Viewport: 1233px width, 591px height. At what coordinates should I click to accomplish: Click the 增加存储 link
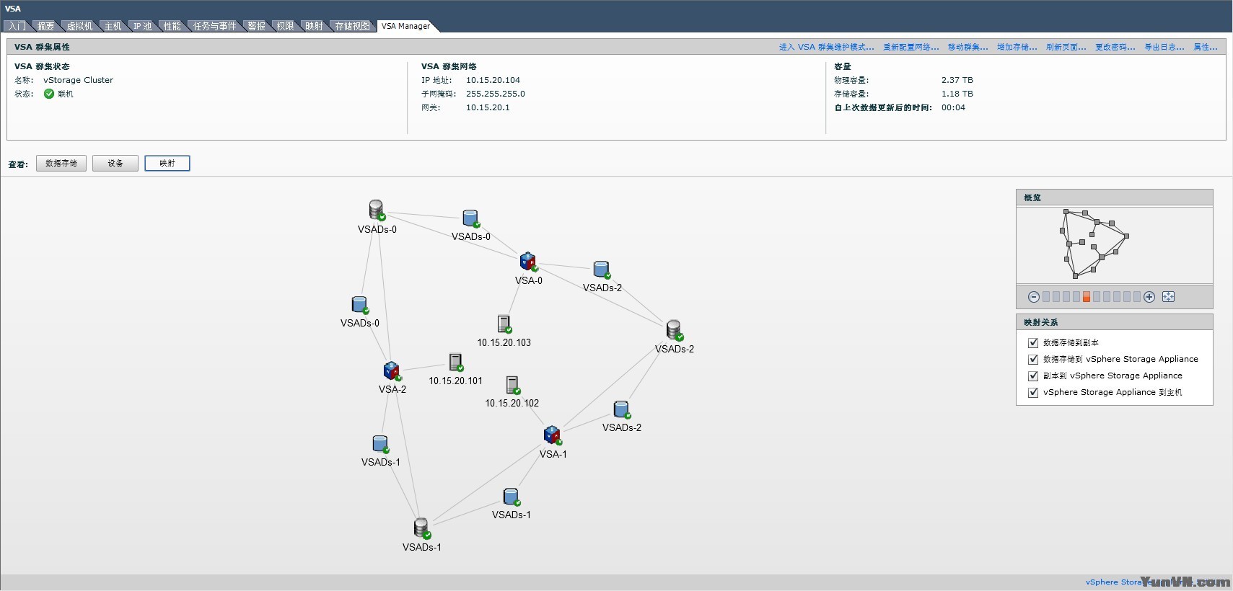click(x=1017, y=47)
